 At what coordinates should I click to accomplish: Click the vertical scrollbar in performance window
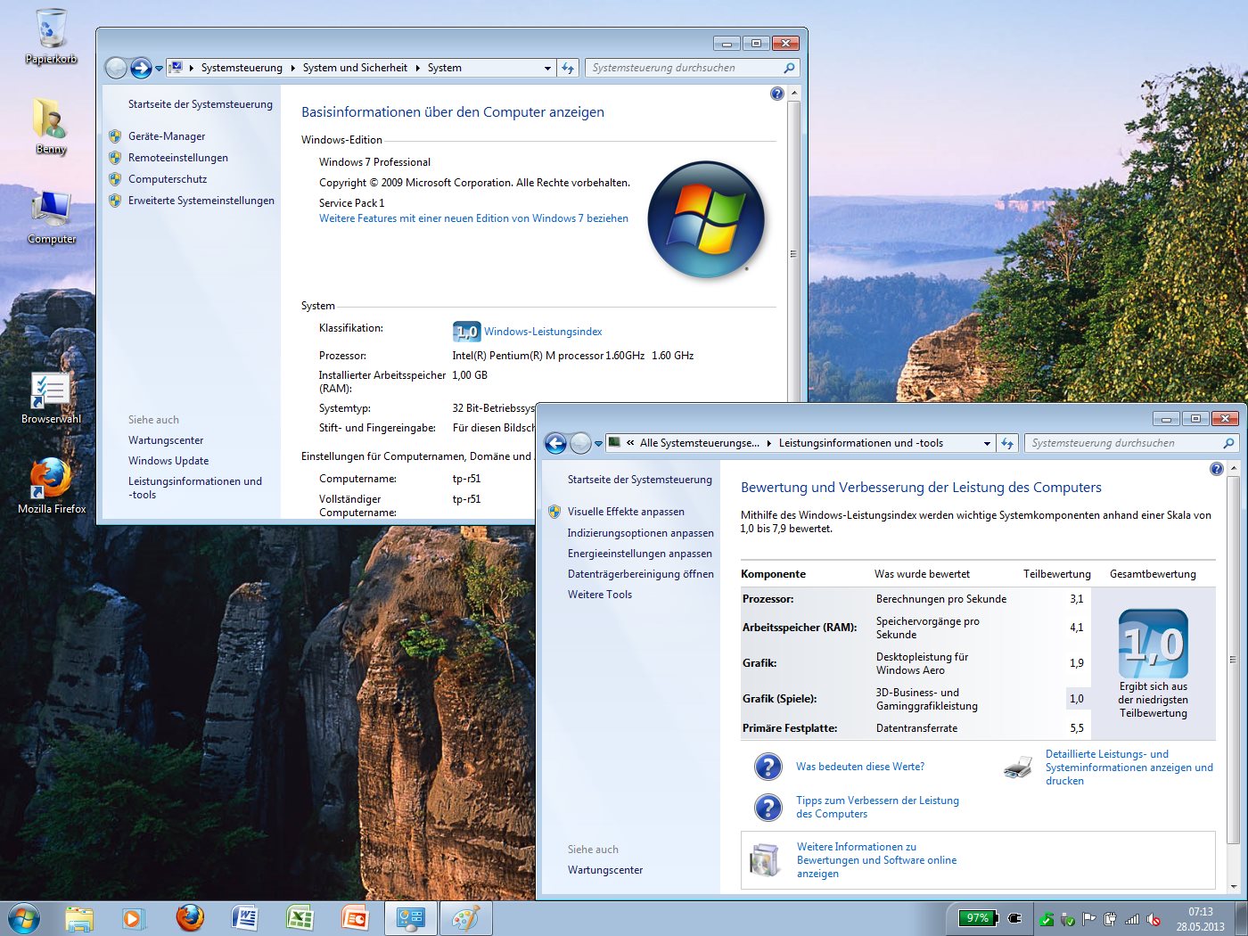pos(1234,660)
